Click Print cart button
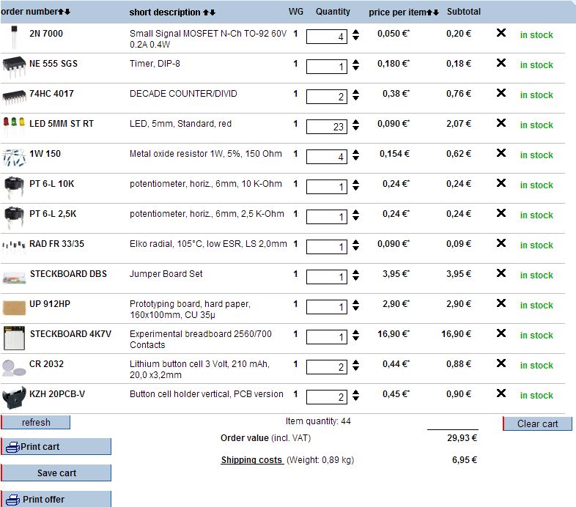This screenshot has width=576, height=507. coord(56,447)
